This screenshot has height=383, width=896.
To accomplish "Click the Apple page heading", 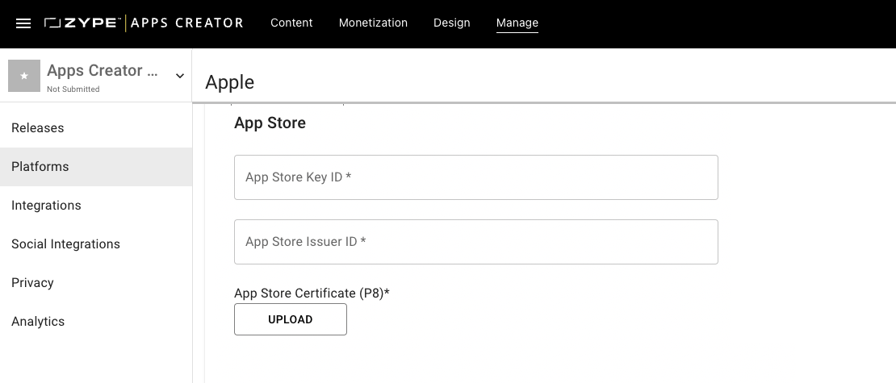I will coord(230,82).
